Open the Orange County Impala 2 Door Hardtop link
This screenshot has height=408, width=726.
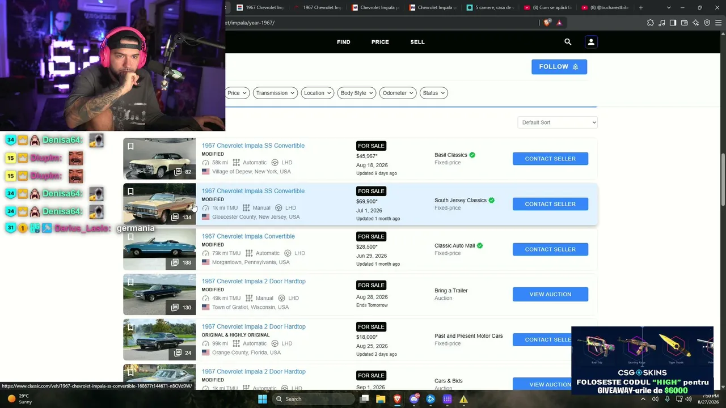click(x=254, y=326)
